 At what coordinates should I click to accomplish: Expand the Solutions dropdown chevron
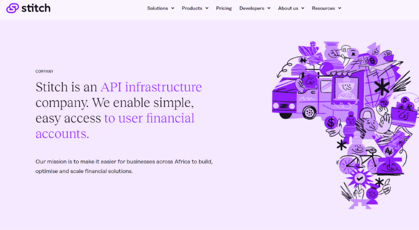(173, 8)
